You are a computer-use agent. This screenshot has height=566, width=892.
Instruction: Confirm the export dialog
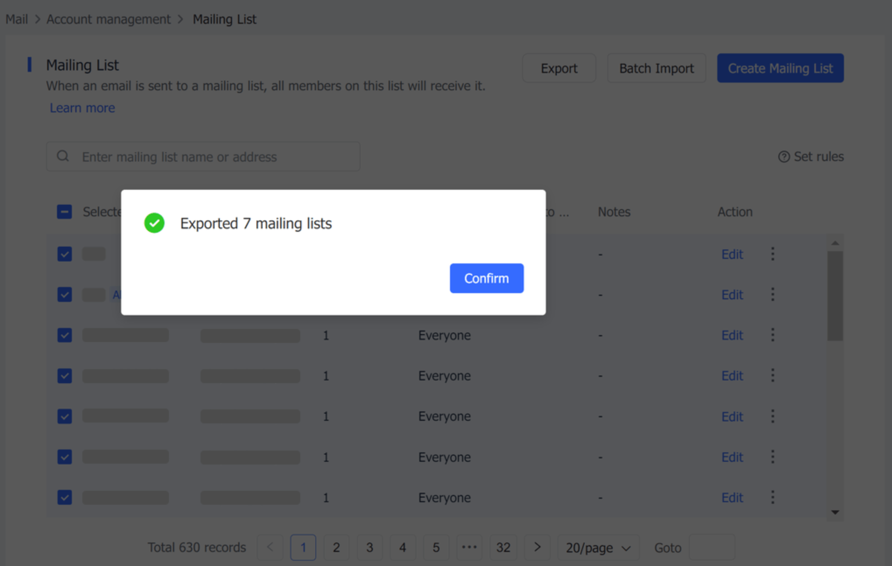coord(486,278)
